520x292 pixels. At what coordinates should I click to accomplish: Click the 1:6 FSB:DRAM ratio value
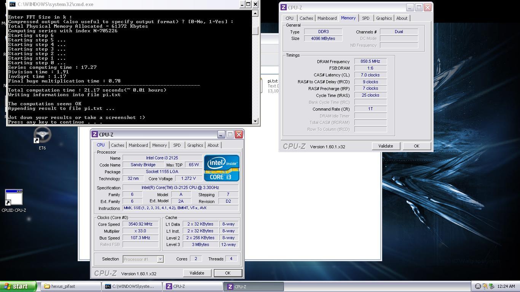pyautogui.click(x=370, y=68)
